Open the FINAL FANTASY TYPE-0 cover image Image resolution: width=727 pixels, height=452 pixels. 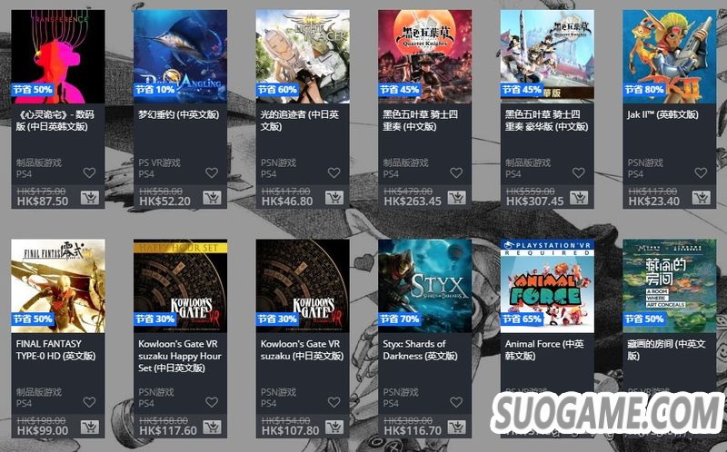click(x=58, y=286)
